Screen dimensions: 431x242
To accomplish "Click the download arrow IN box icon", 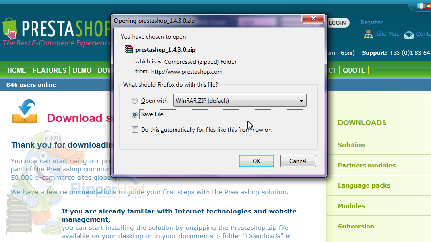I will pos(24,111).
